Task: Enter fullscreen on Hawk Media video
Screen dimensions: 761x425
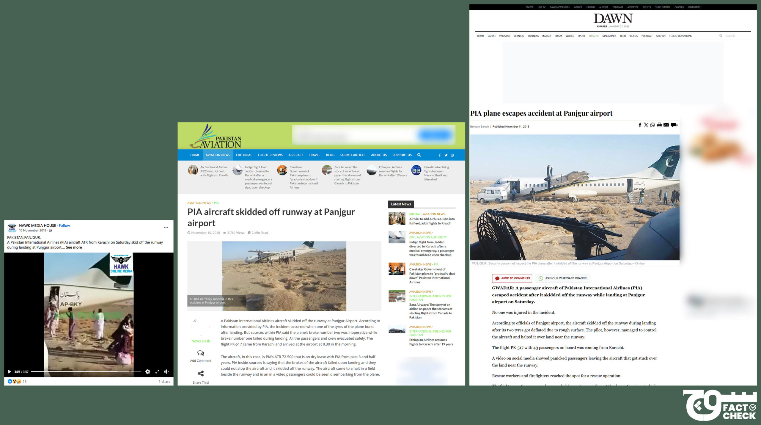Action: click(x=157, y=371)
